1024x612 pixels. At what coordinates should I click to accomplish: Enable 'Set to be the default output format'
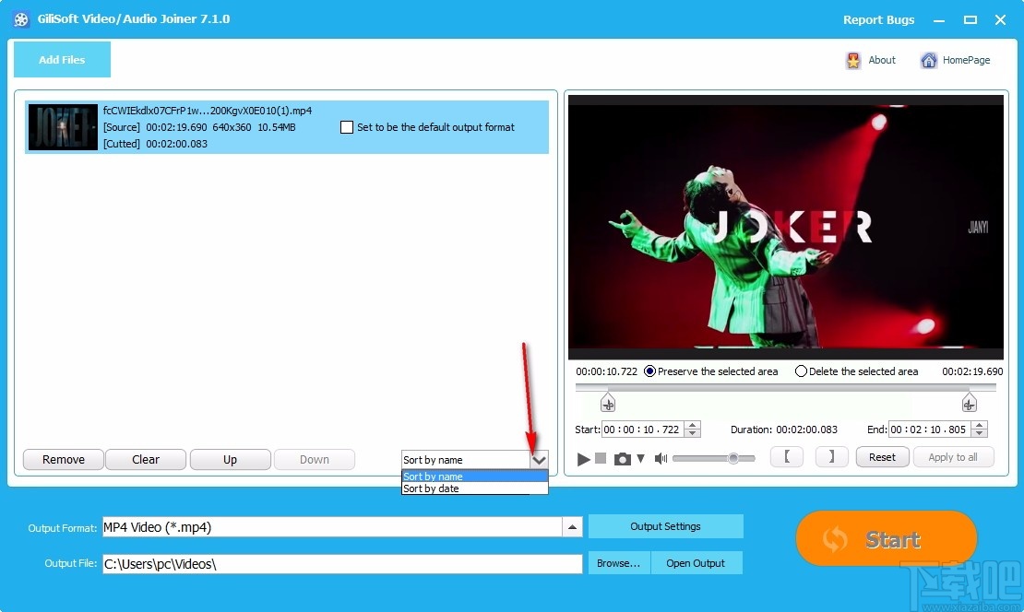click(x=347, y=127)
